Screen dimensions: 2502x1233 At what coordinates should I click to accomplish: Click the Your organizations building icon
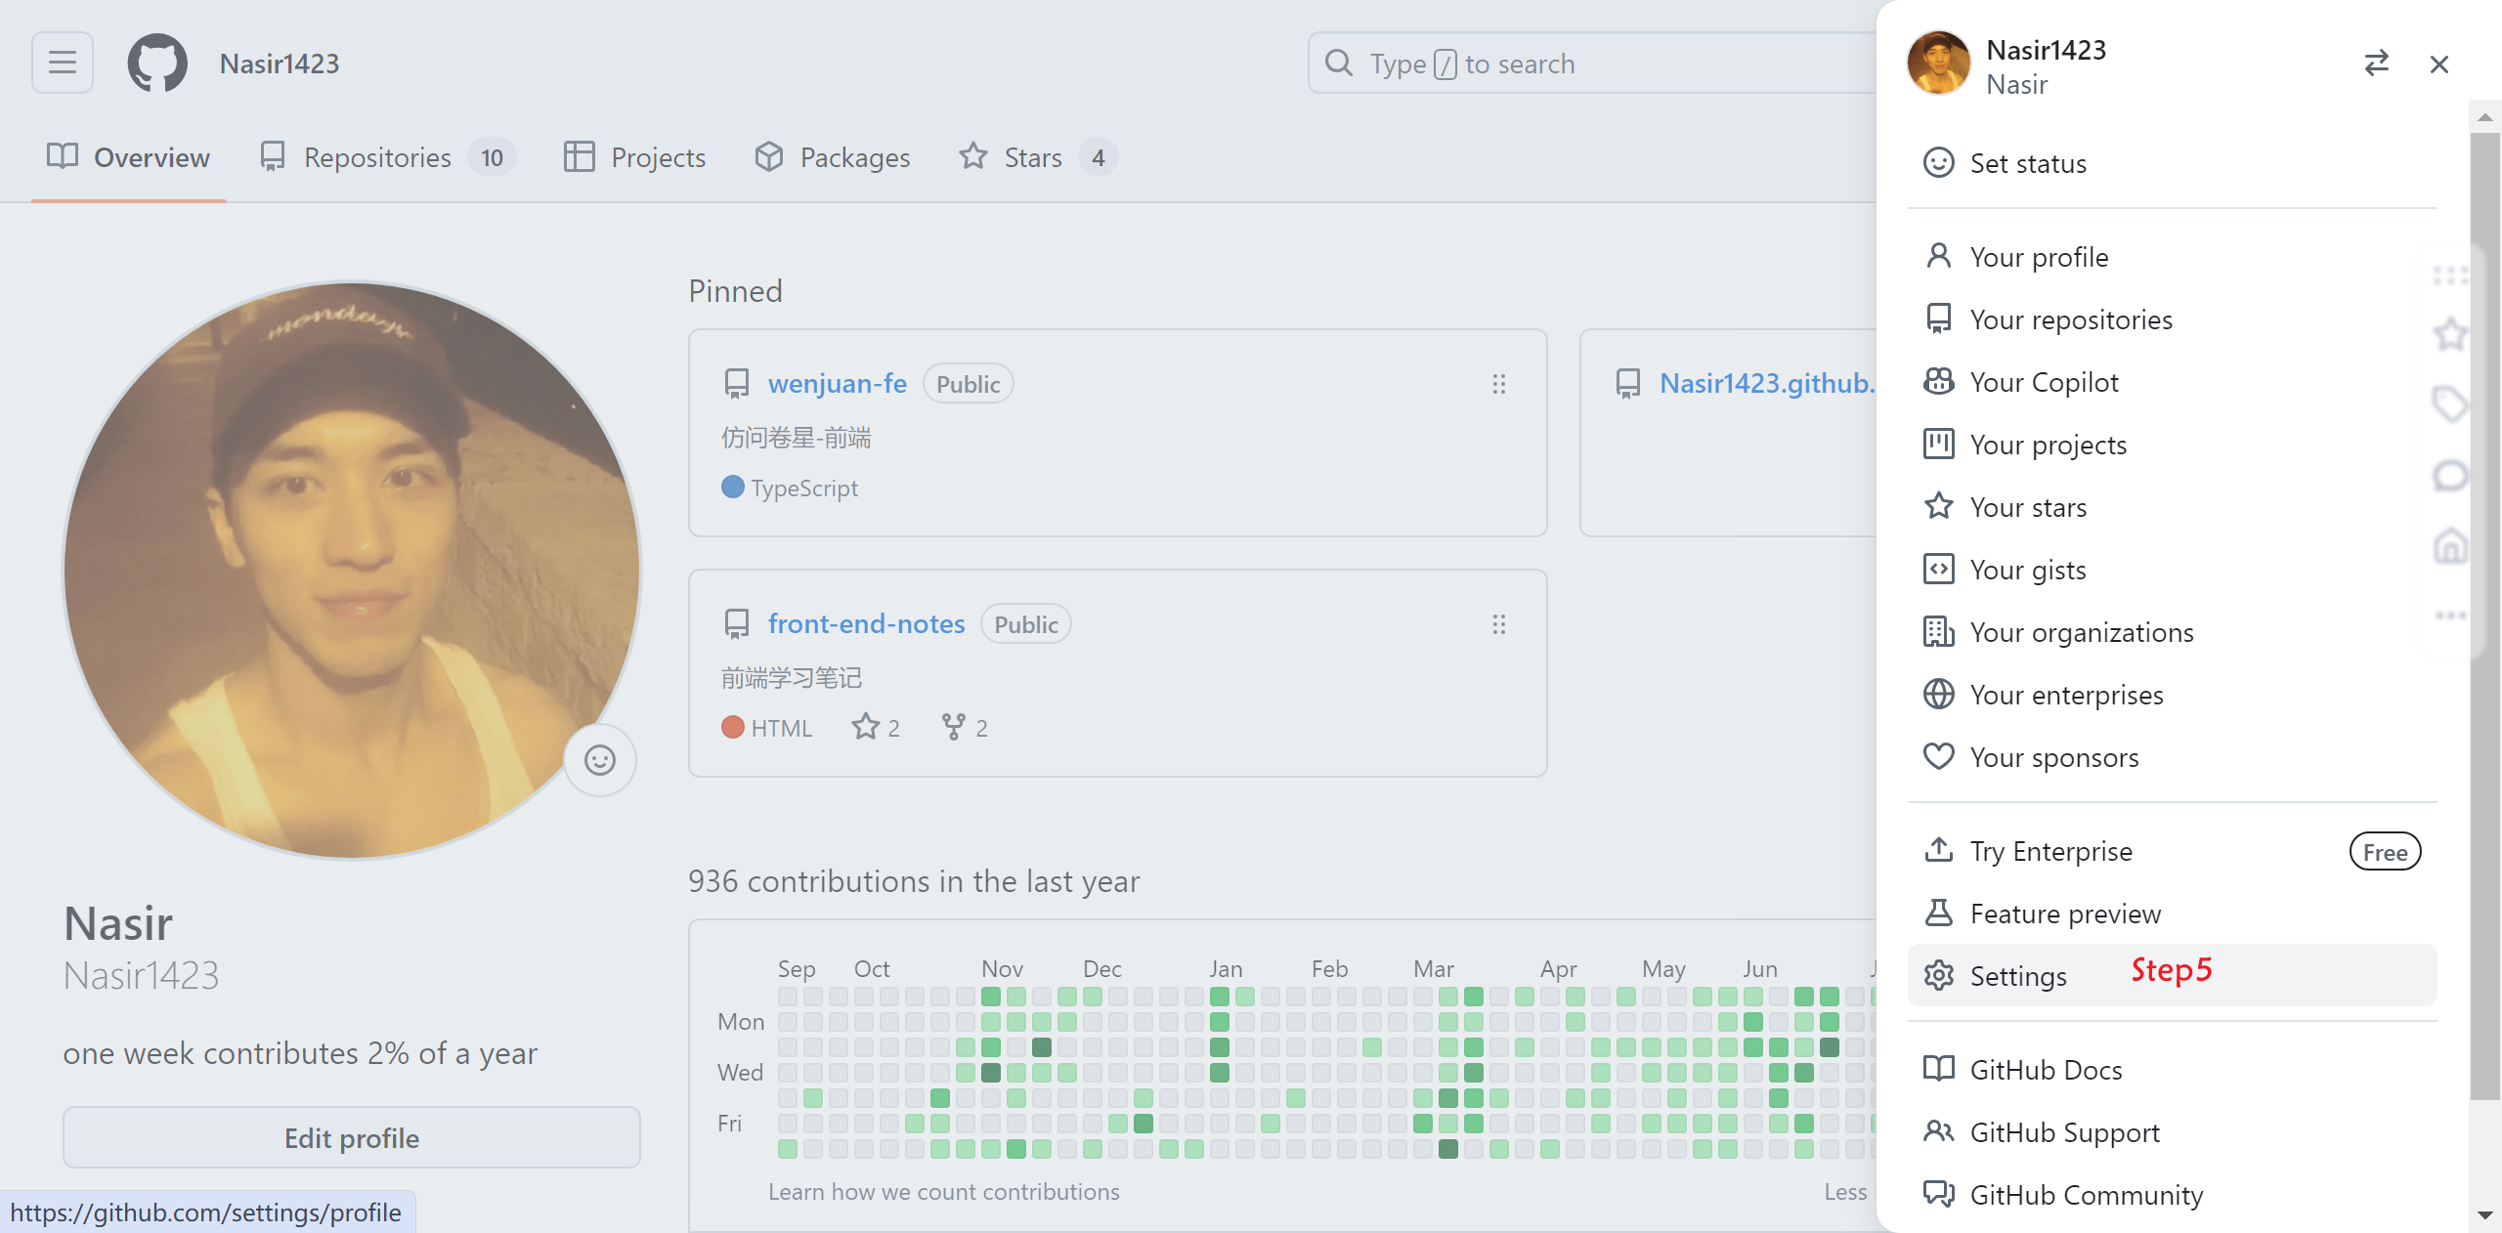pos(1939,631)
